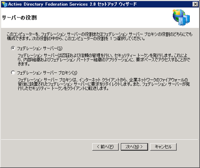Image resolution: width=200 pixels, height=168 pixels.
Task: Select the フェデレーション サーバー(S) radio button
Action: tap(13, 48)
